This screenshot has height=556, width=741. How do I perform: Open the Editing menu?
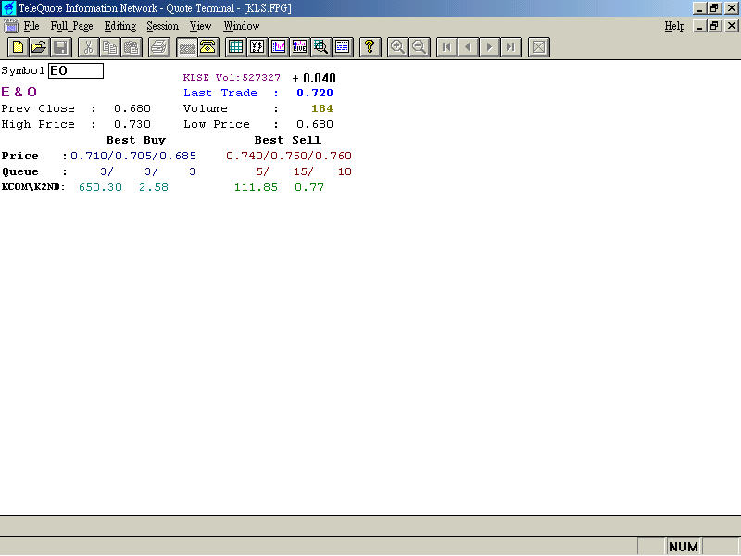click(120, 26)
